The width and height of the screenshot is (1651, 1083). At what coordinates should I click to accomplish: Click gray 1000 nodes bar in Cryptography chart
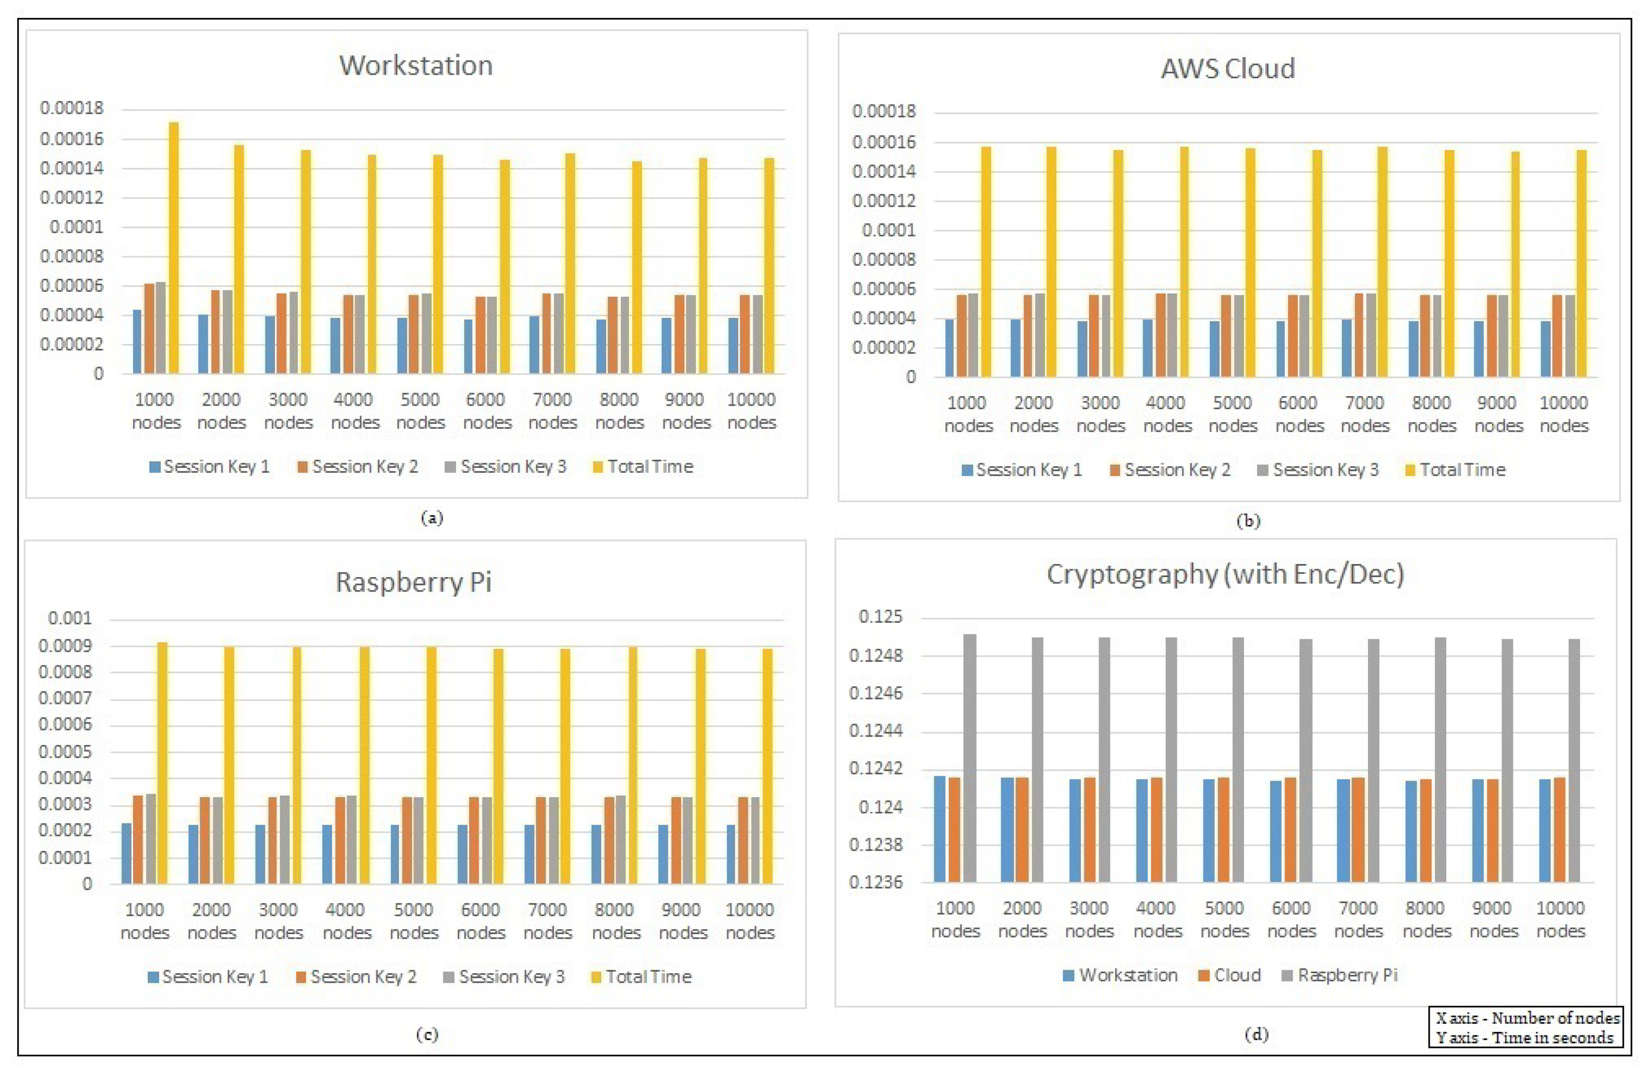click(x=969, y=758)
